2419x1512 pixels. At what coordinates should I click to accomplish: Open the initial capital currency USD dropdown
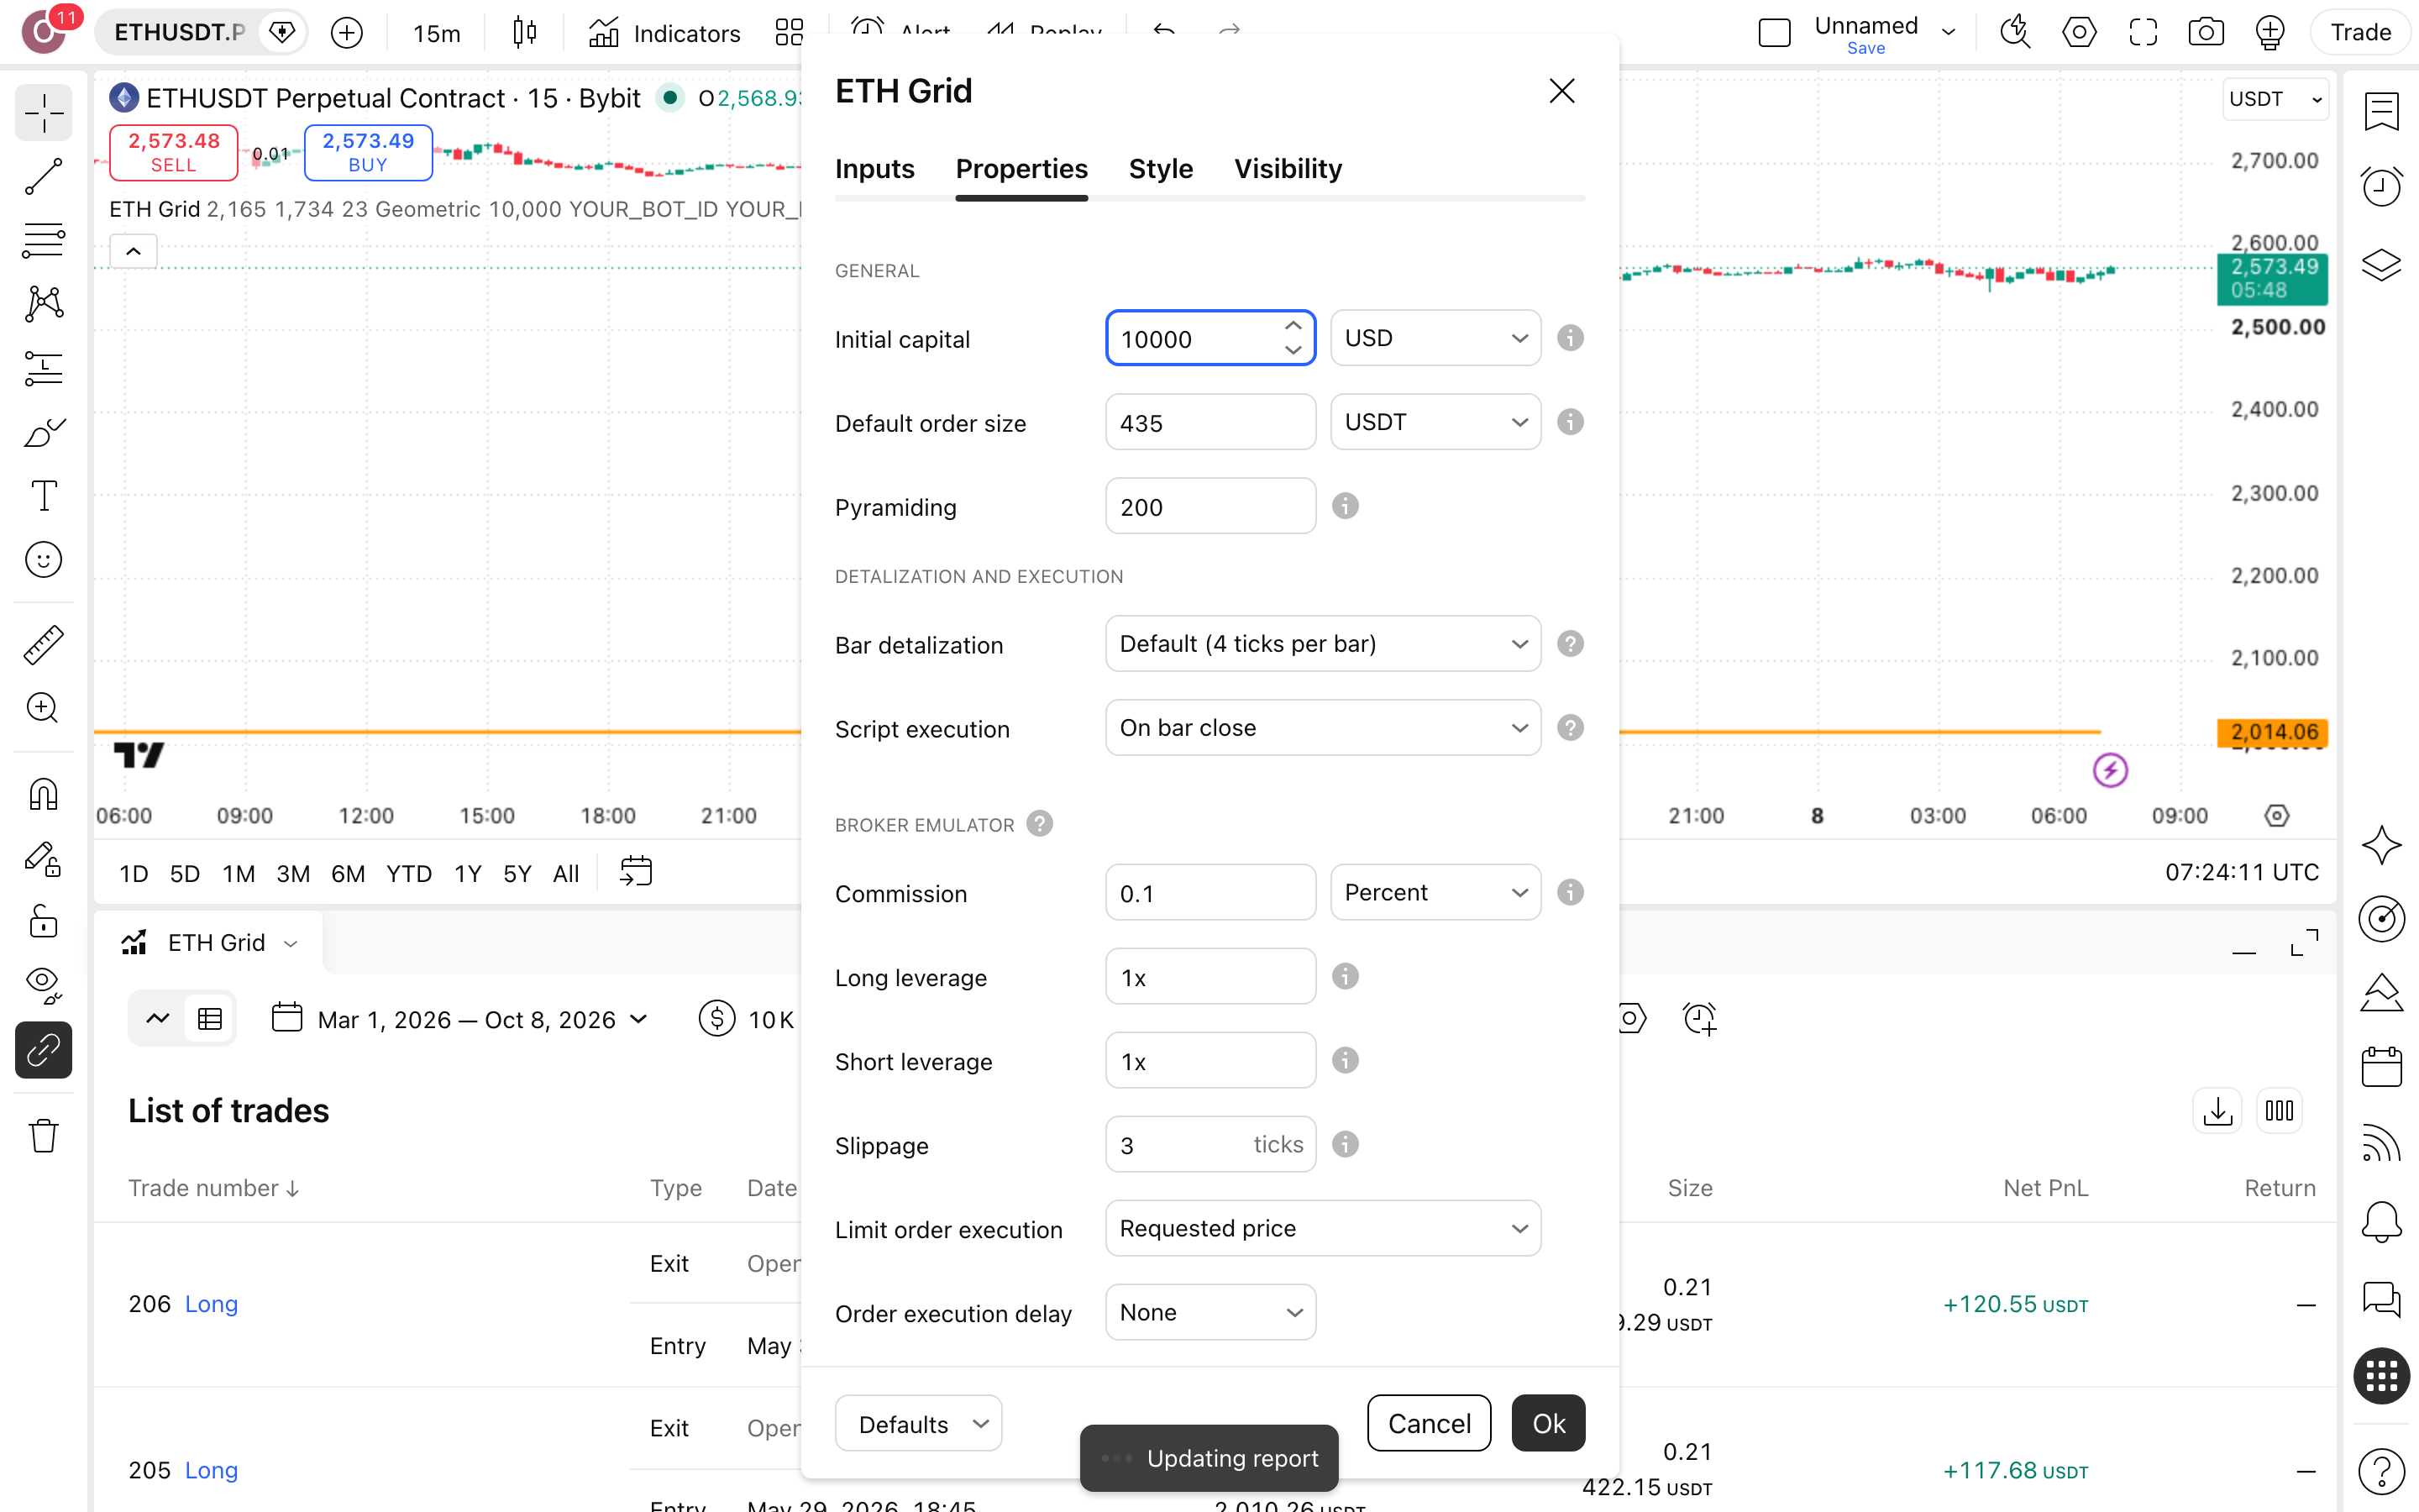click(1435, 338)
